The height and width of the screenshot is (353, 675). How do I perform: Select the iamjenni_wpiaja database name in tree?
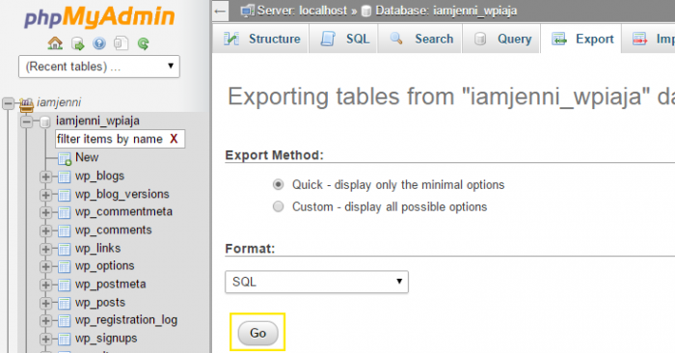click(x=97, y=121)
